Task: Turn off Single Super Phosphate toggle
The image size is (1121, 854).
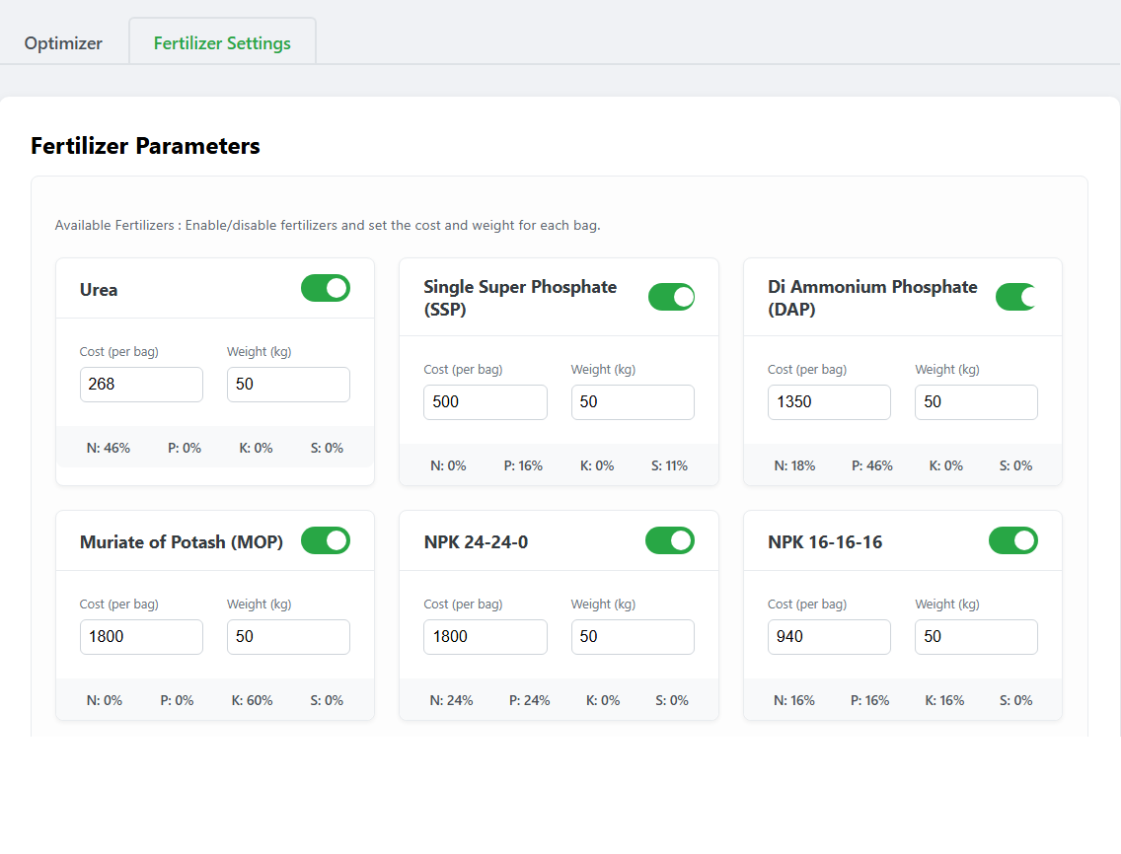Action: (671, 297)
